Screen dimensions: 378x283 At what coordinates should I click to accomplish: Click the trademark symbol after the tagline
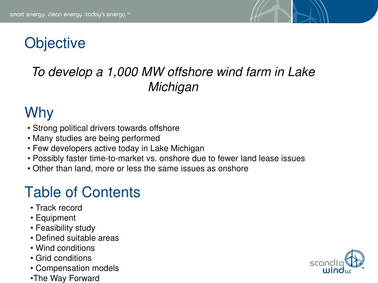tap(129, 13)
